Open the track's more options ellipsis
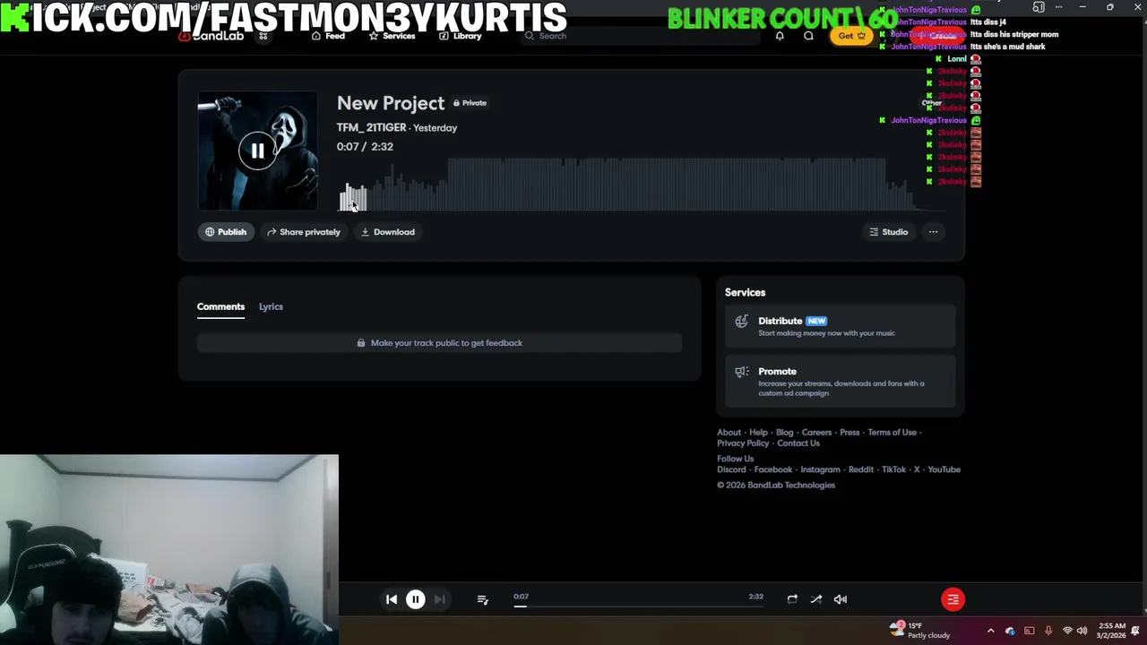 (x=933, y=232)
